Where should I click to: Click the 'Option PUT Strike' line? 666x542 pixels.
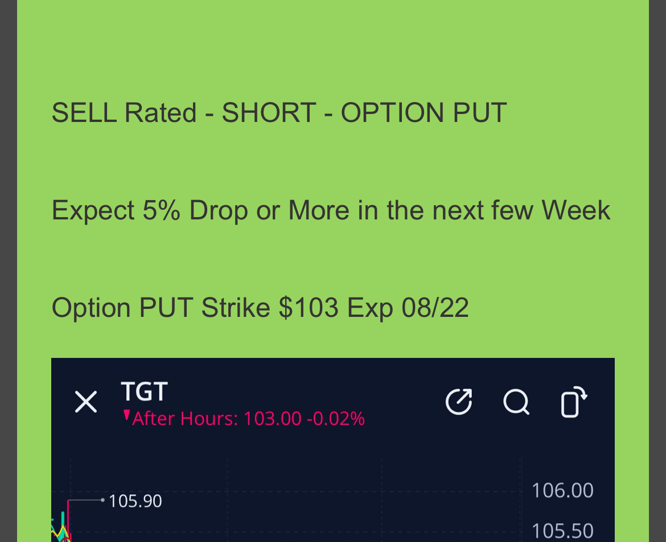(260, 308)
